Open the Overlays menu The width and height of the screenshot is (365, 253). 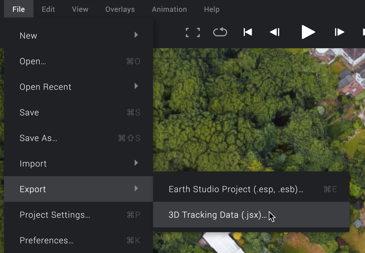(120, 9)
